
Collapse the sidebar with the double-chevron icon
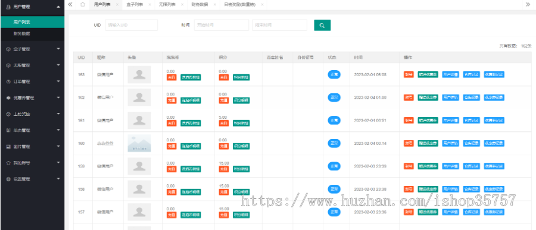click(70, 4)
